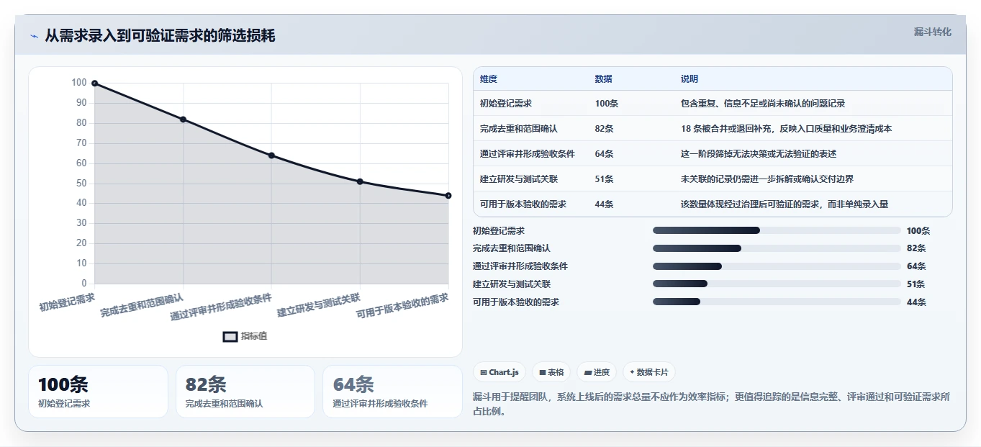Click the slanted x-axis label 初始登记需求 in the chart

click(67, 301)
